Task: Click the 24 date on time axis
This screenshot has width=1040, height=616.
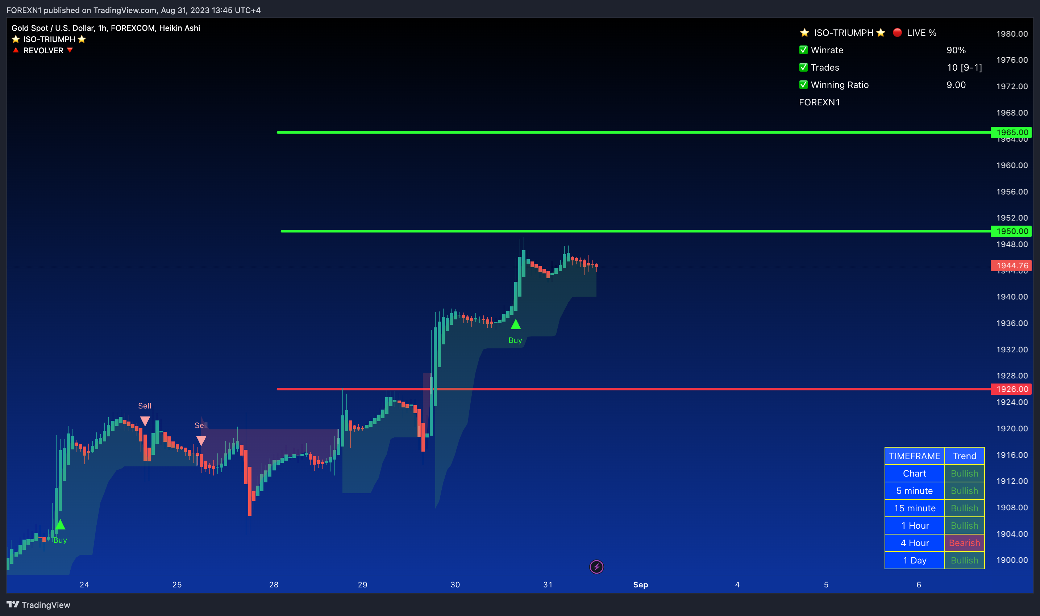Action: pos(84,584)
